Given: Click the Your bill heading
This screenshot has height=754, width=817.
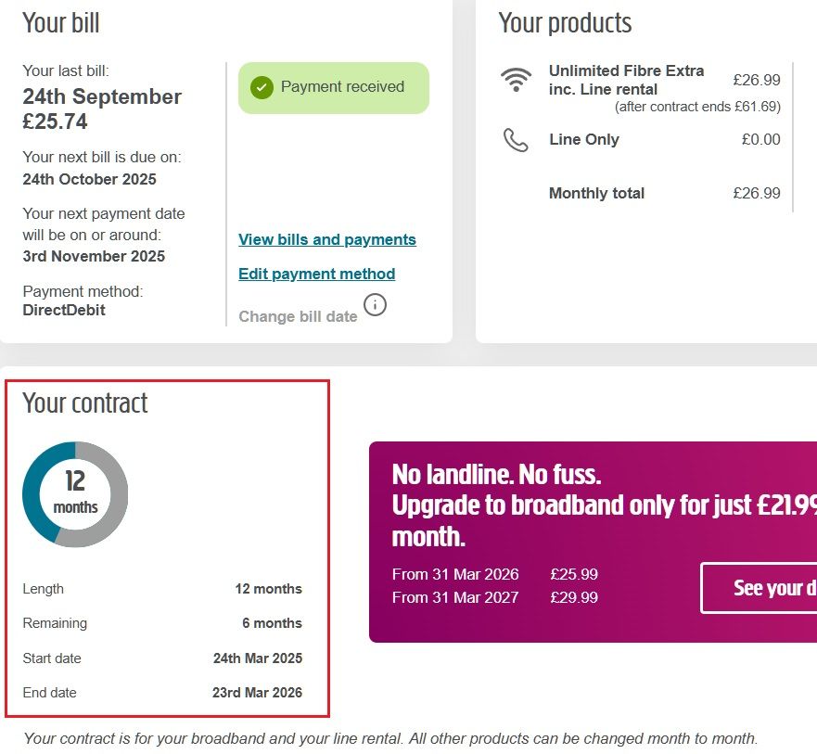Looking at the screenshot, I should (61, 22).
